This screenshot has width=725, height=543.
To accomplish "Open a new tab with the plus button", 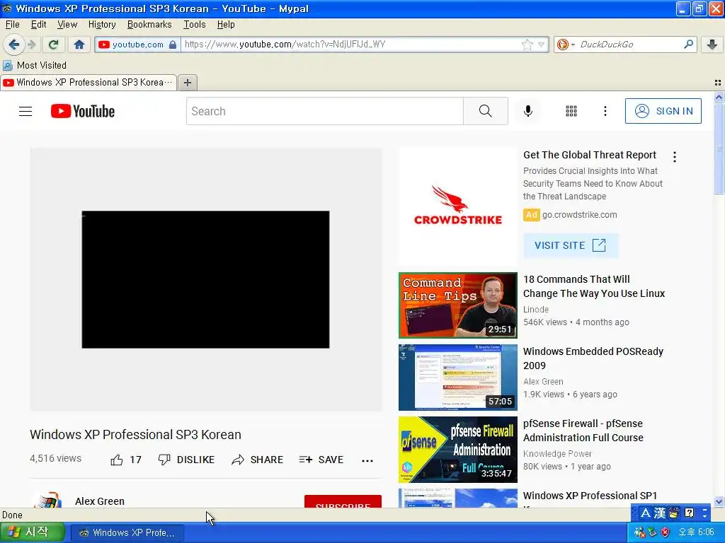I will [187, 83].
